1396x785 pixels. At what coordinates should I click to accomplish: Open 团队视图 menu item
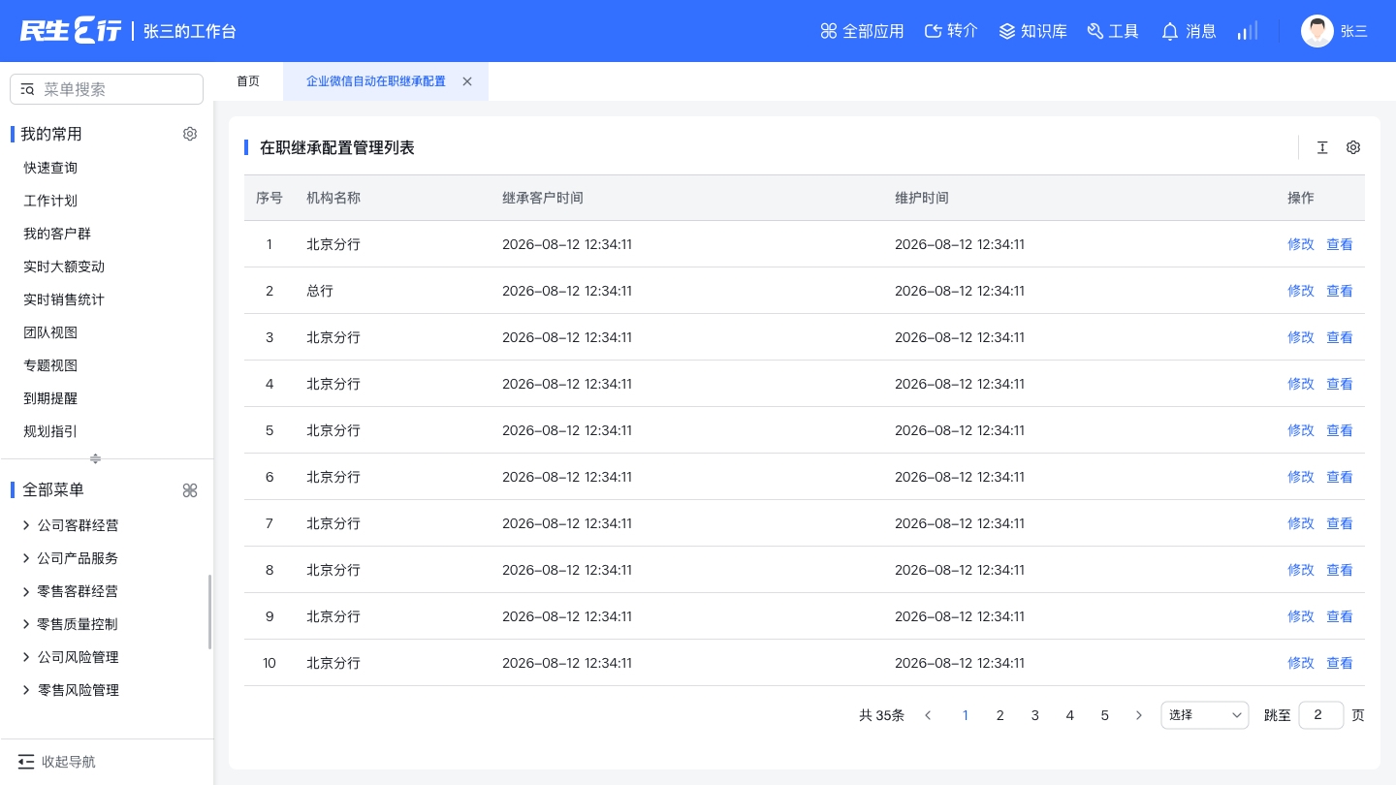(50, 332)
